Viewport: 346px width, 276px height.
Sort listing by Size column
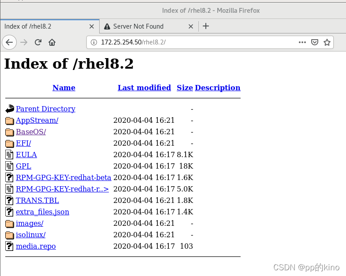point(185,88)
